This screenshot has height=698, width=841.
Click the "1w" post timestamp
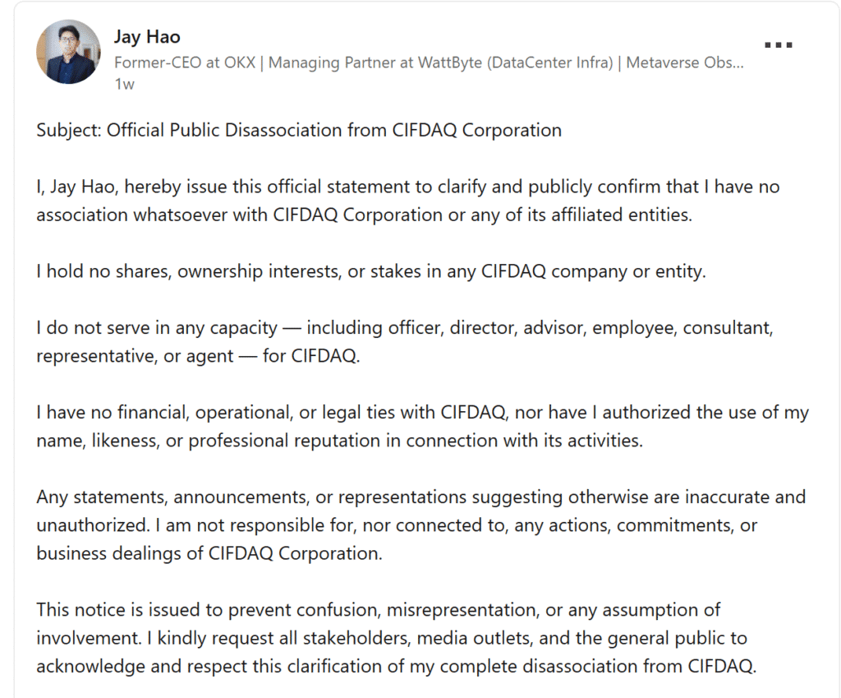coord(124,84)
